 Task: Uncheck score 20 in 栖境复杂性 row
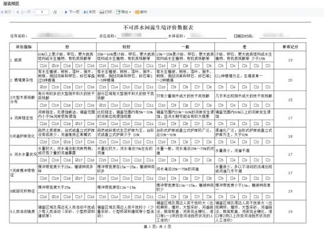41,87
